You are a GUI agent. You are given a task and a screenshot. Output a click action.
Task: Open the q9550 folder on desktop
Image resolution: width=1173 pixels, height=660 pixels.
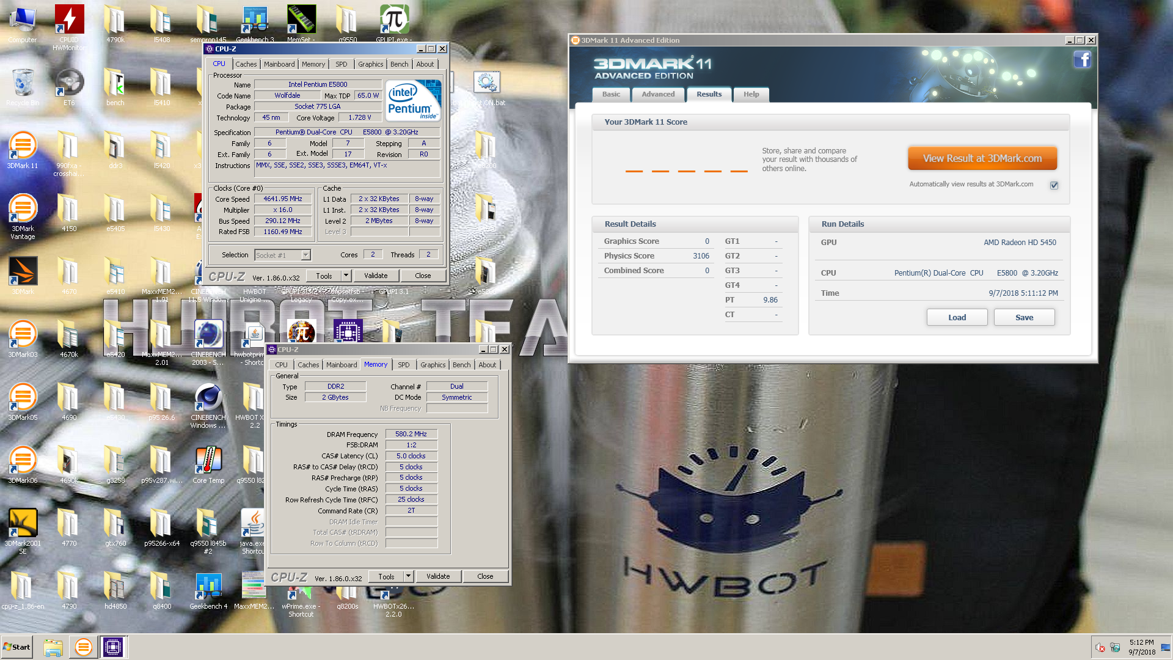coord(348,24)
